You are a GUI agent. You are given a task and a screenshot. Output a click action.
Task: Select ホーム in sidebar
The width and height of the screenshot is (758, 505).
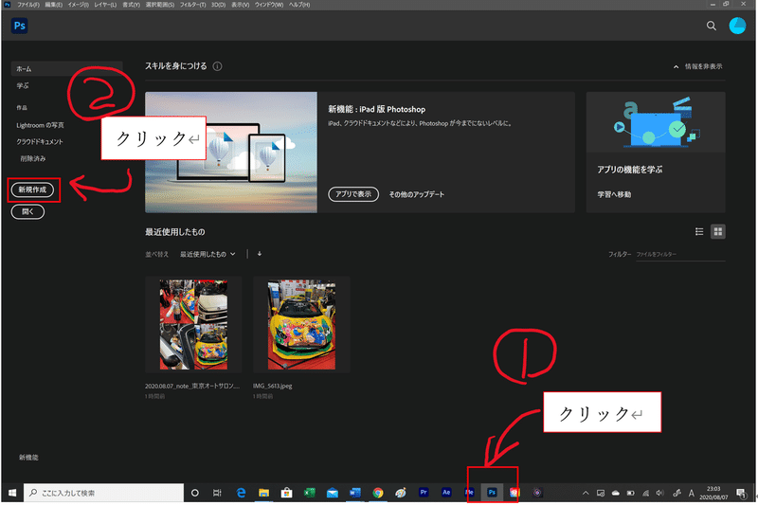[x=66, y=68]
